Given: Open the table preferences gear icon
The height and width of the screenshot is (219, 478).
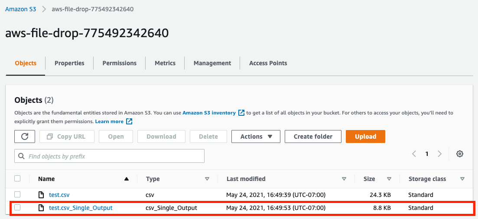Looking at the screenshot, I should [x=460, y=154].
